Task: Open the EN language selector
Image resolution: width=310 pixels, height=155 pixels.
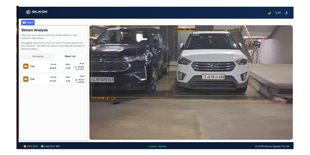Action: click(x=278, y=13)
